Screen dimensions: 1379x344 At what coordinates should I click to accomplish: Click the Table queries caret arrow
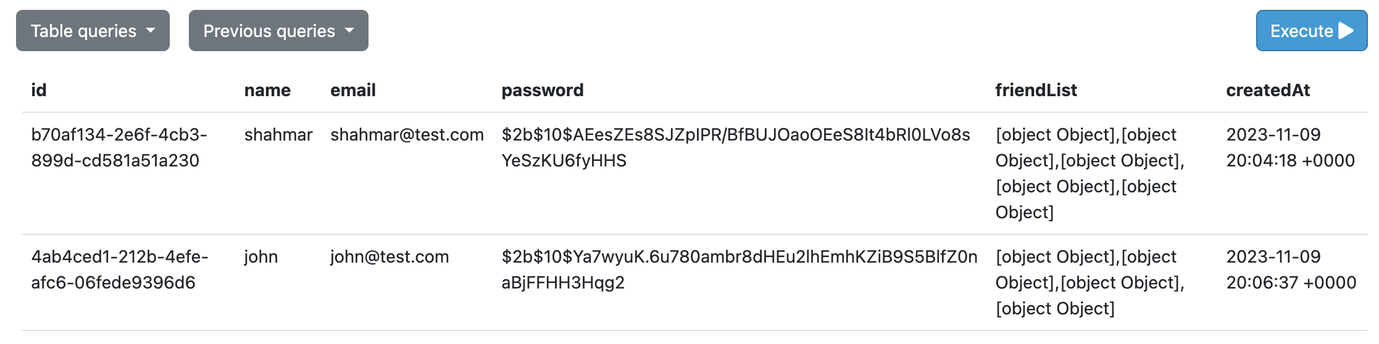click(151, 30)
